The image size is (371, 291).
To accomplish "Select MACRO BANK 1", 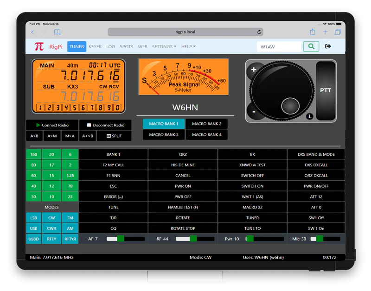I will pos(164,124).
